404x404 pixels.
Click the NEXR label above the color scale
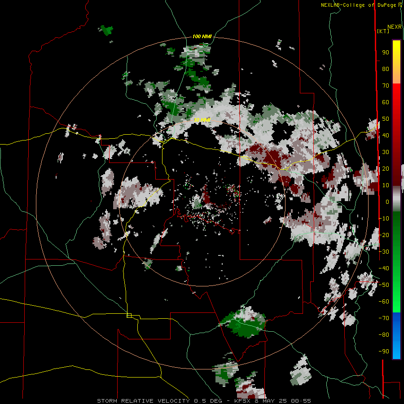pyautogui.click(x=395, y=27)
